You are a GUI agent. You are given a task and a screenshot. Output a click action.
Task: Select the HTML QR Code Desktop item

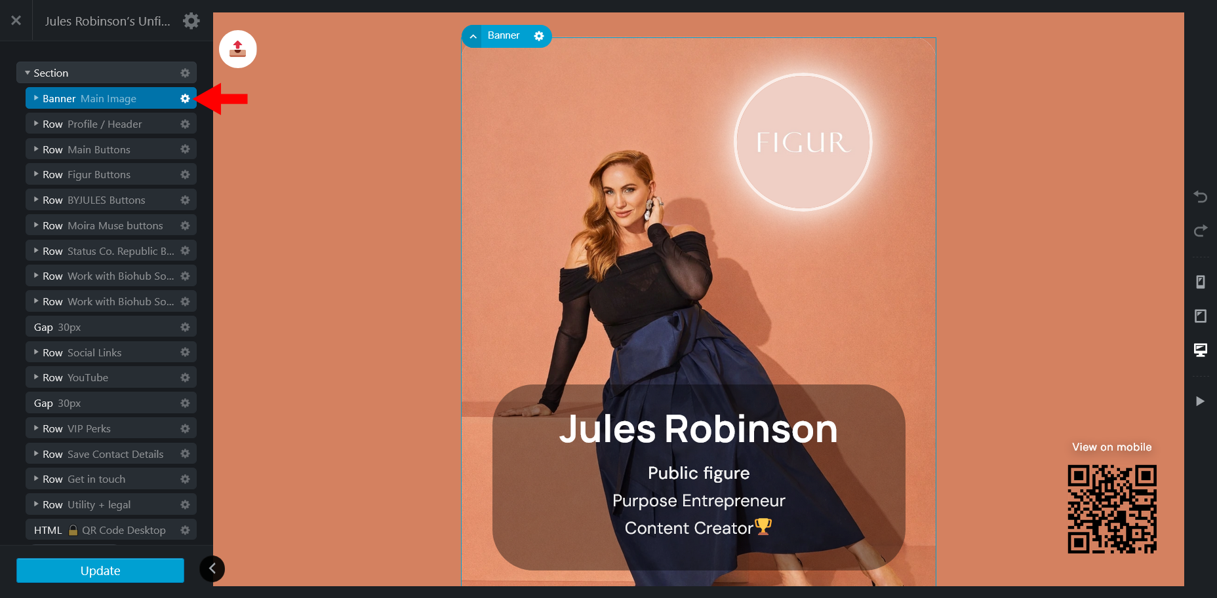pyautogui.click(x=111, y=530)
